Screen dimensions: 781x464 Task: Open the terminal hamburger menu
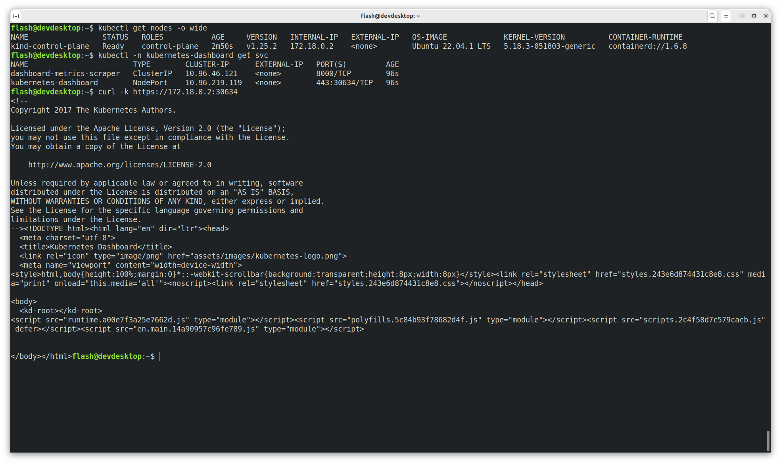tap(725, 16)
